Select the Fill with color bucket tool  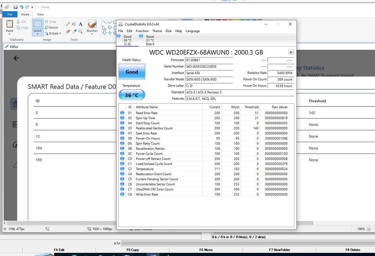coord(74,24)
